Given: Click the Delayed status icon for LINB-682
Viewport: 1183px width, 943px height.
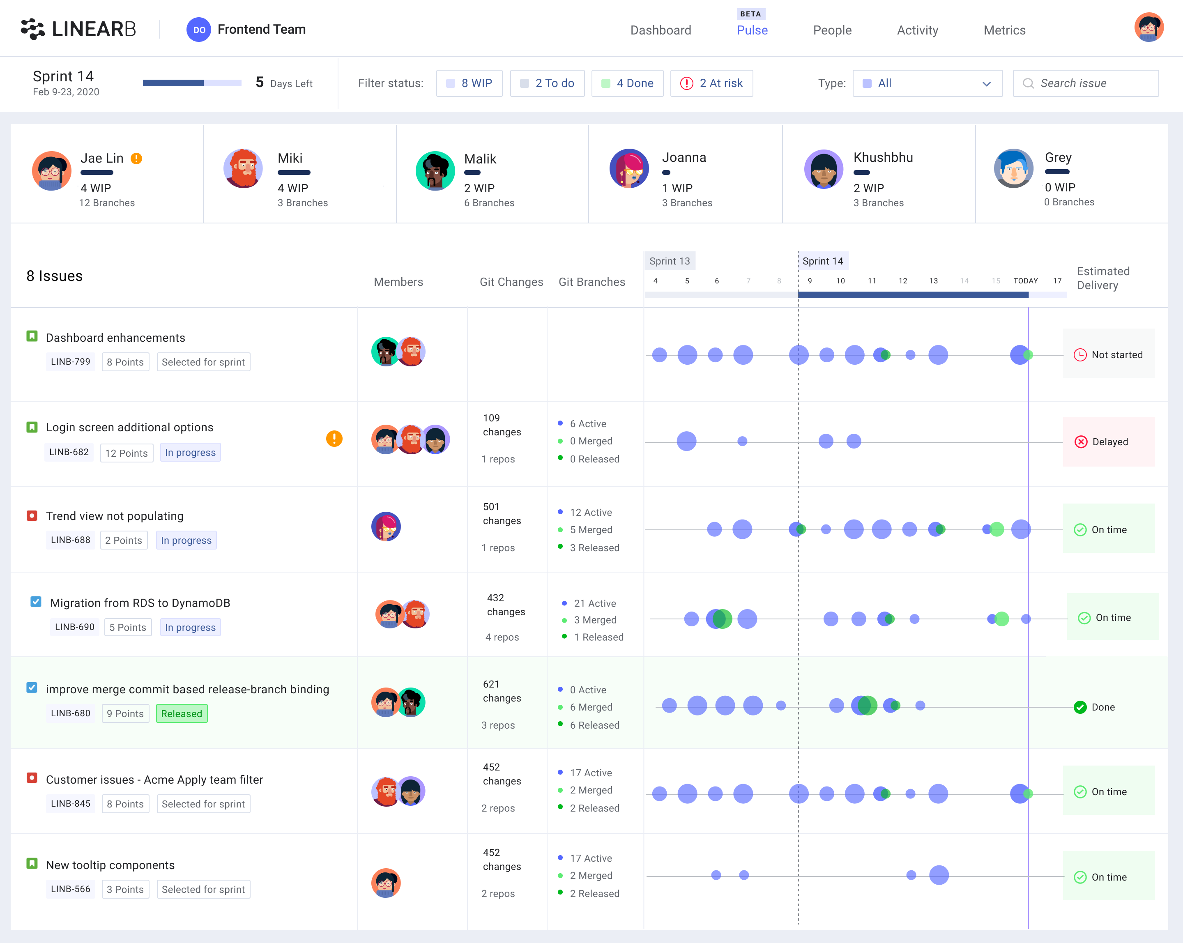Looking at the screenshot, I should pos(1080,442).
